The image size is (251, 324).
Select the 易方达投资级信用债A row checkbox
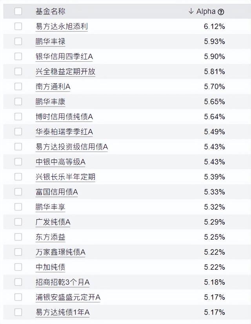tap(18, 146)
